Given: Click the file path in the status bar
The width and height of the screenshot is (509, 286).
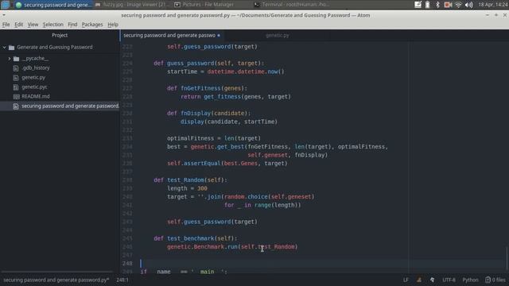Looking at the screenshot, I should click(56, 280).
